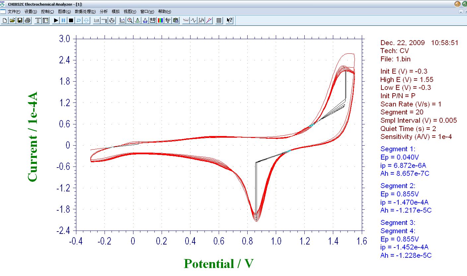This screenshot has width=467, height=276.
Task: Open the 帮助(H) menu
Action: coord(165,12)
